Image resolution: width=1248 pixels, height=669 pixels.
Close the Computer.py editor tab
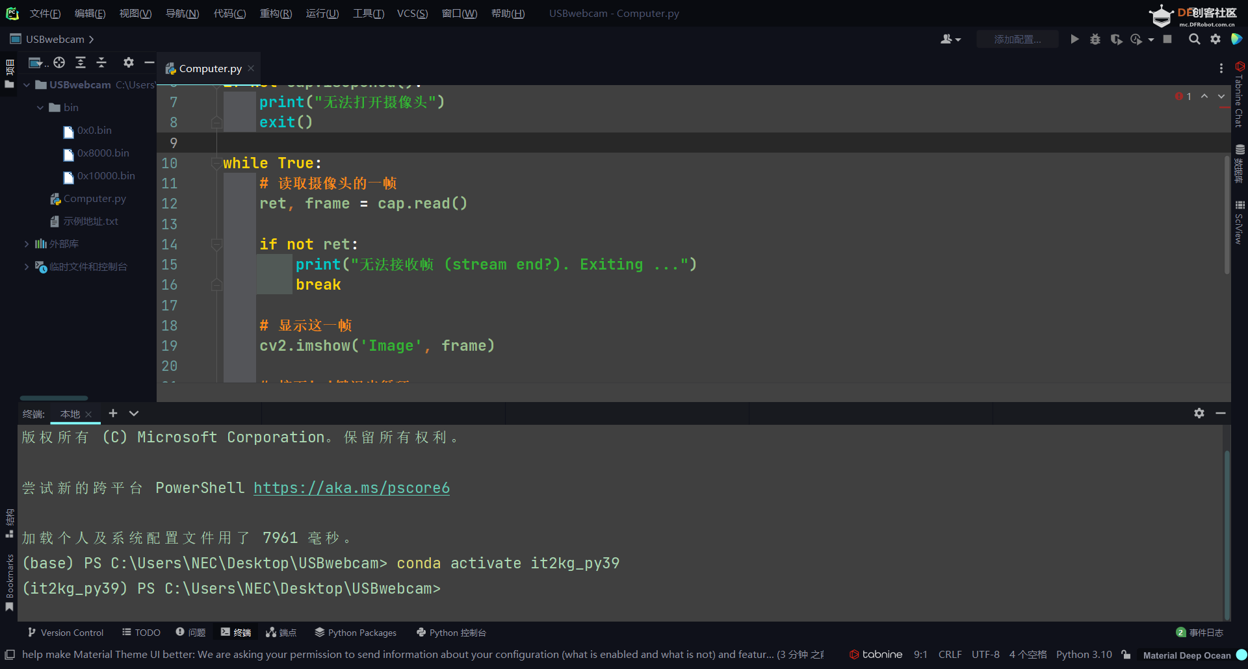[251, 68]
